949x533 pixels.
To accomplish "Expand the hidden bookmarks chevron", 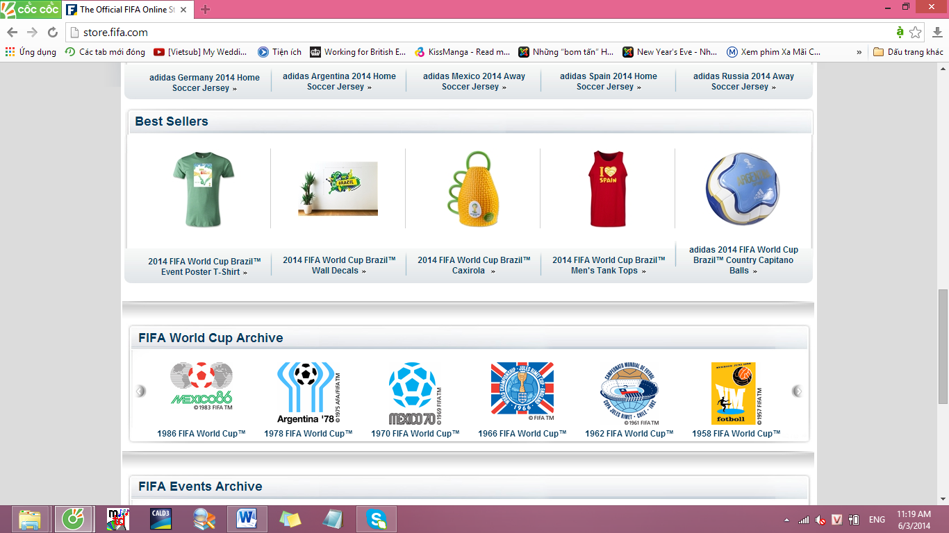I will pos(859,52).
